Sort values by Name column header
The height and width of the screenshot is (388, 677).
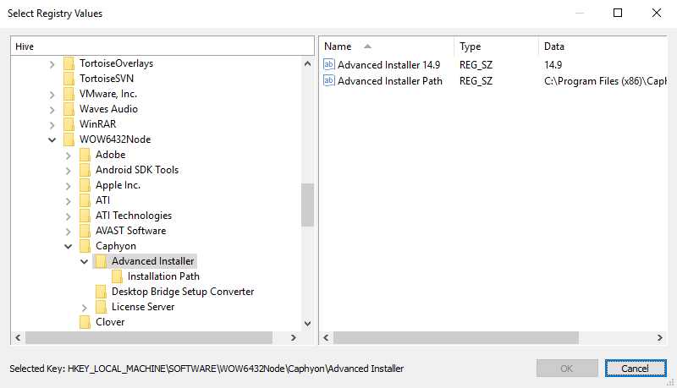(x=387, y=46)
